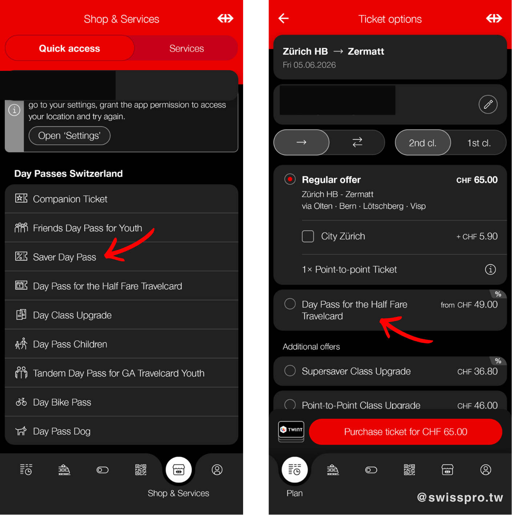This screenshot has height=515, width=512.
Task: Switch to the Services tab
Action: coord(186,48)
